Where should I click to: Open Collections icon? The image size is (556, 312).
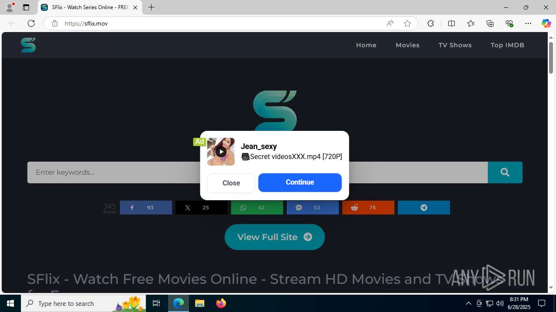coord(490,23)
